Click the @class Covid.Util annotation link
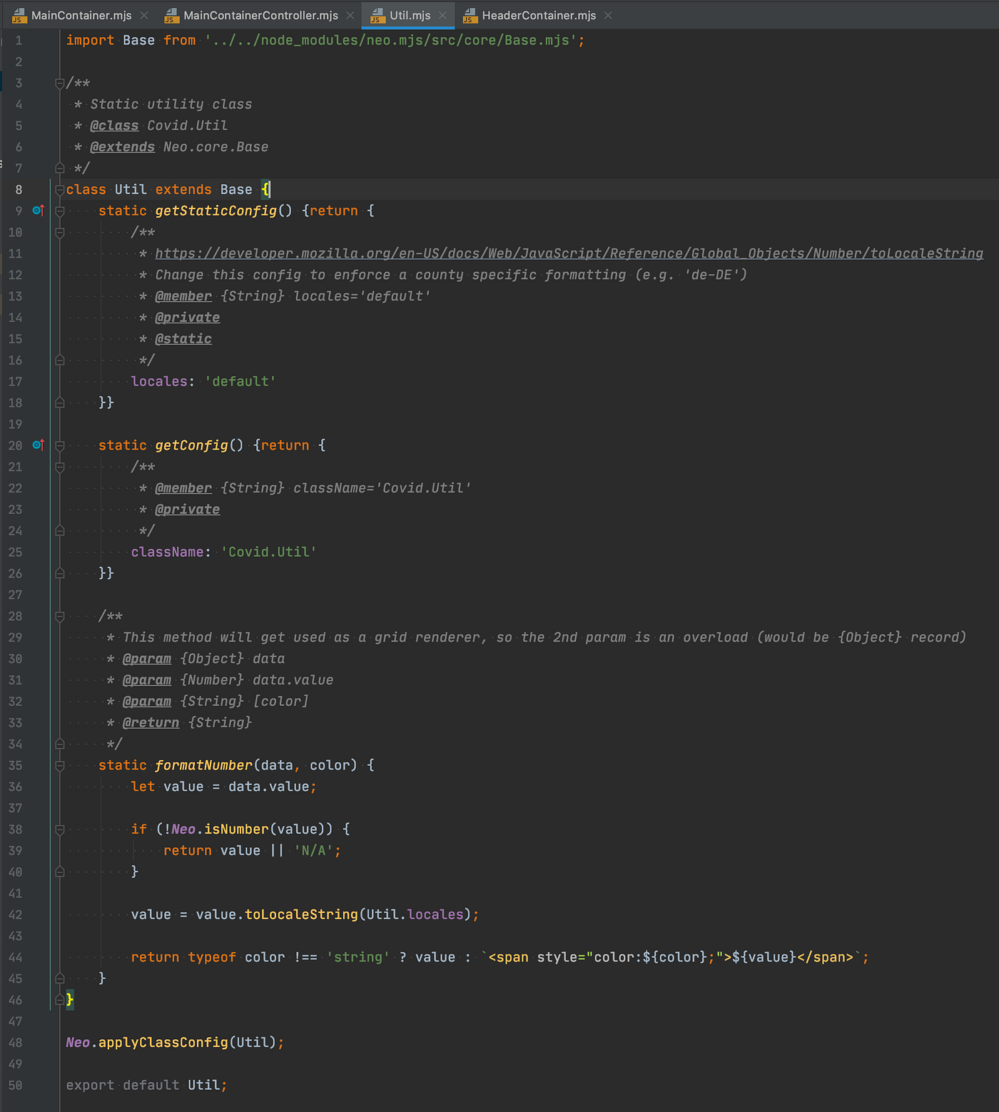The image size is (999, 1112). click(x=114, y=125)
